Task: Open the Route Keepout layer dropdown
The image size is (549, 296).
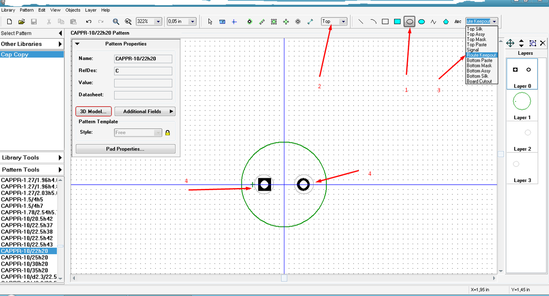Action: (x=495, y=21)
